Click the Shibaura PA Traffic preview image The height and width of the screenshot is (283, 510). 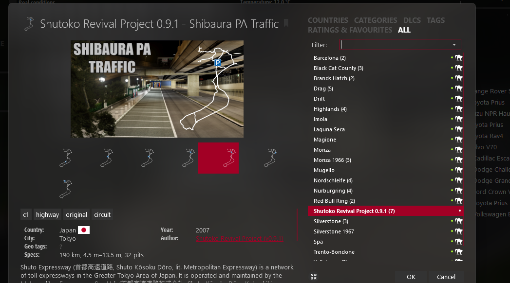pyautogui.click(x=157, y=89)
